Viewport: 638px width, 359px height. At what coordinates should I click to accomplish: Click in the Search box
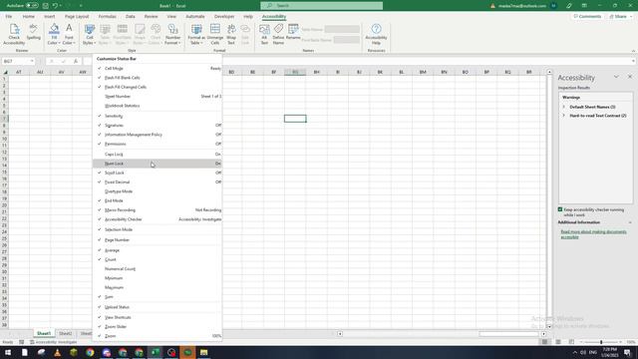click(x=321, y=6)
